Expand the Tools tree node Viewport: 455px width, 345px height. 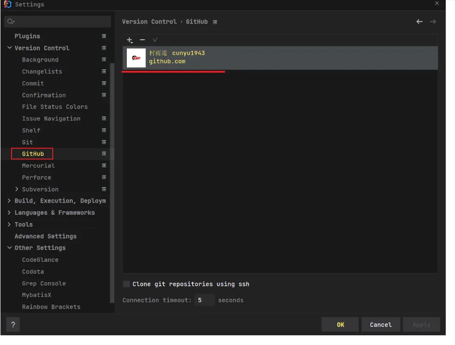(x=9, y=224)
